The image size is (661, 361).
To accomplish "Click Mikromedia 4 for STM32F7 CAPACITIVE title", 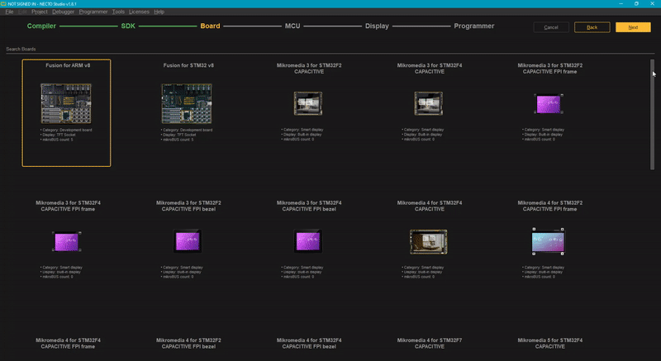I will (430, 344).
